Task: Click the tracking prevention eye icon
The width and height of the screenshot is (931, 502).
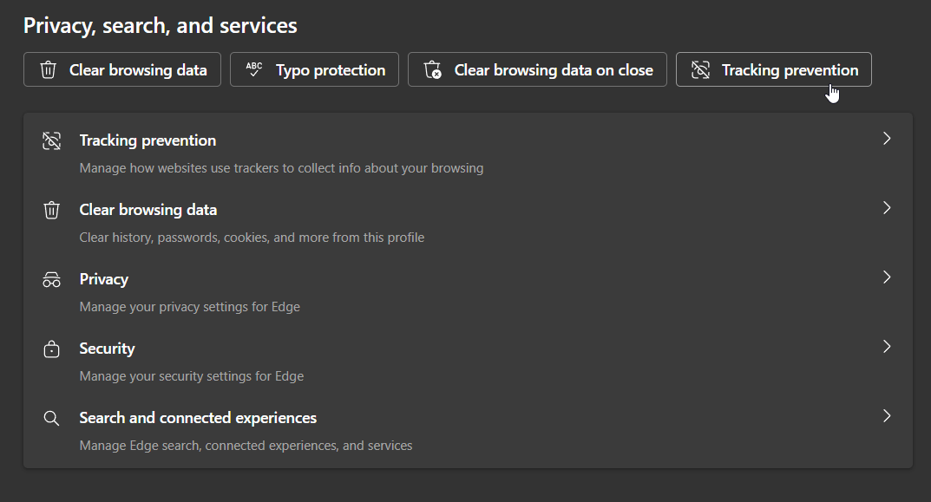Action: coord(51,140)
